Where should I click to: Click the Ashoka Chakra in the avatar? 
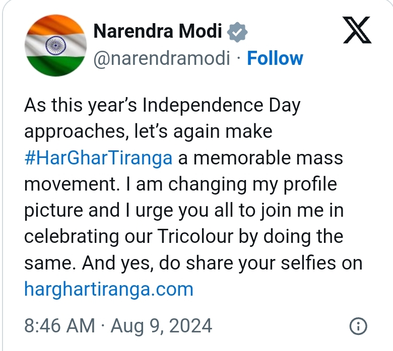coord(55,46)
